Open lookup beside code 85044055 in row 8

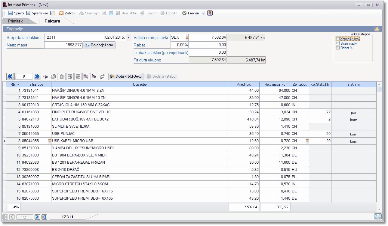(50, 141)
